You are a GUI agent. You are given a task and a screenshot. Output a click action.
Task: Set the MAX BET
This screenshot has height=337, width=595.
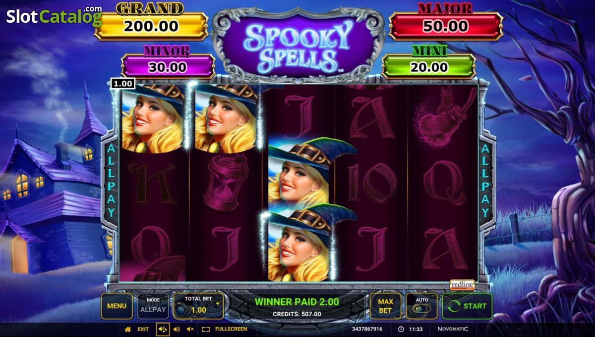[x=385, y=306]
